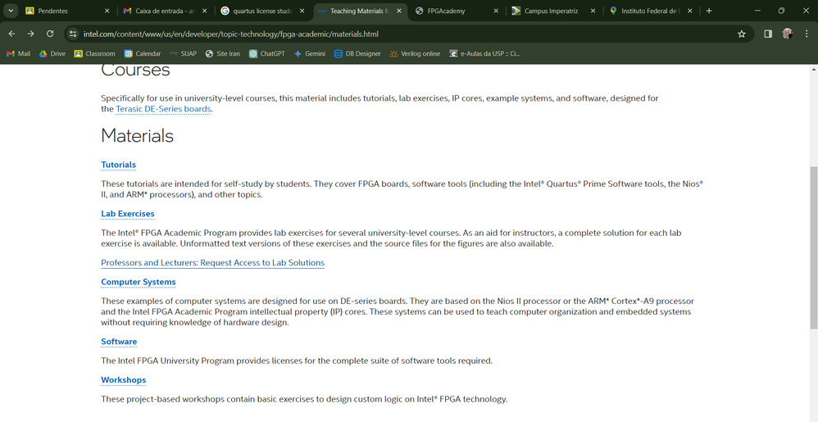Open the Drive bookmark
Screen dimensions: 818x422
pos(52,53)
